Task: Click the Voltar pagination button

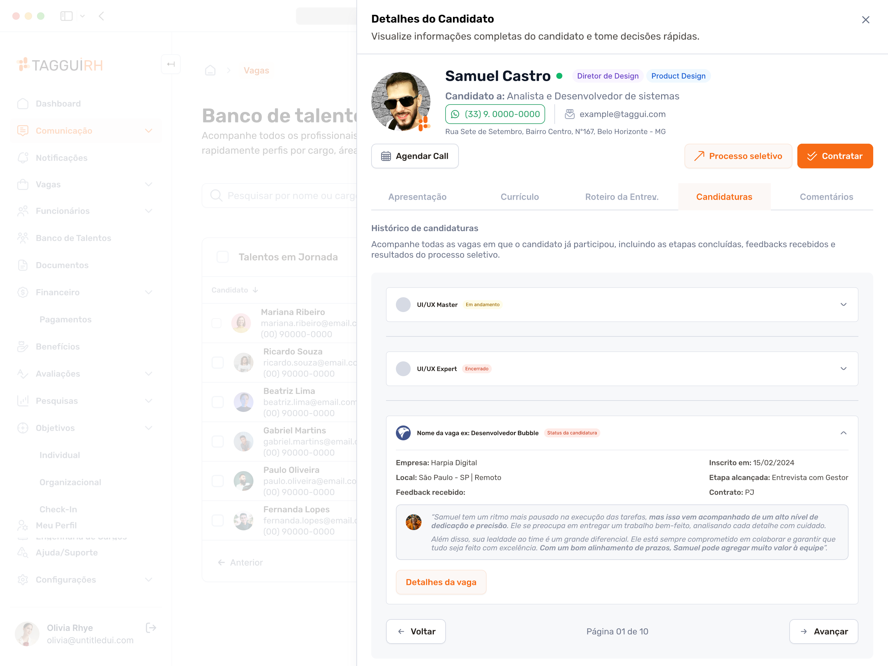Action: 416,631
